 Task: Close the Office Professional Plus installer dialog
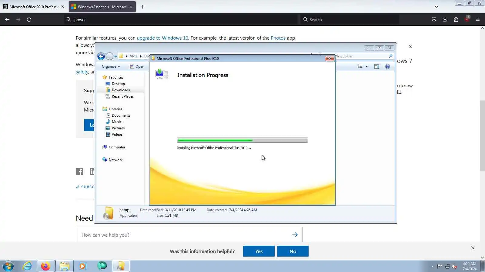coord(329,58)
